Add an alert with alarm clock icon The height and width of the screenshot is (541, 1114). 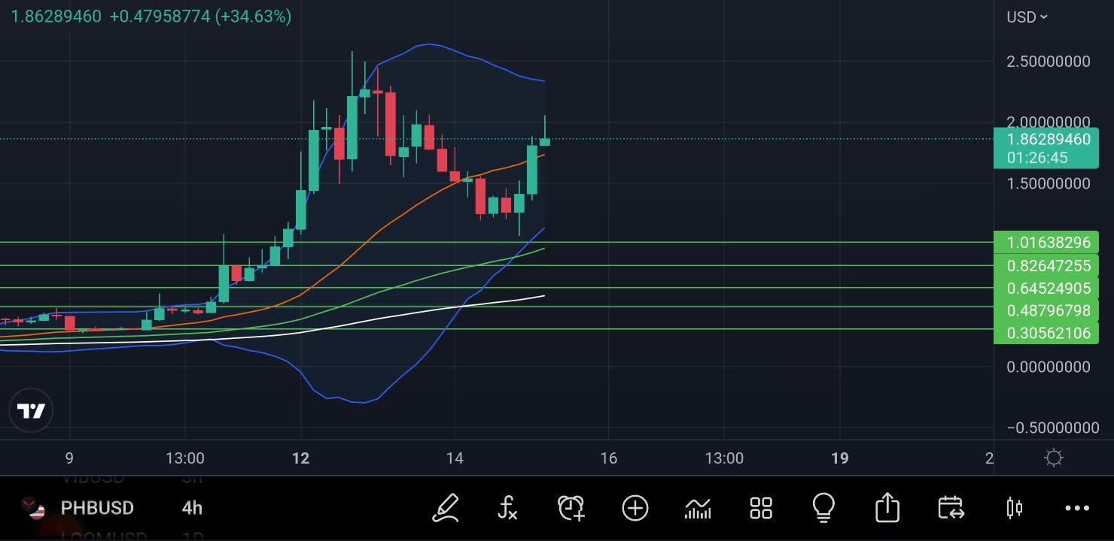(571, 508)
